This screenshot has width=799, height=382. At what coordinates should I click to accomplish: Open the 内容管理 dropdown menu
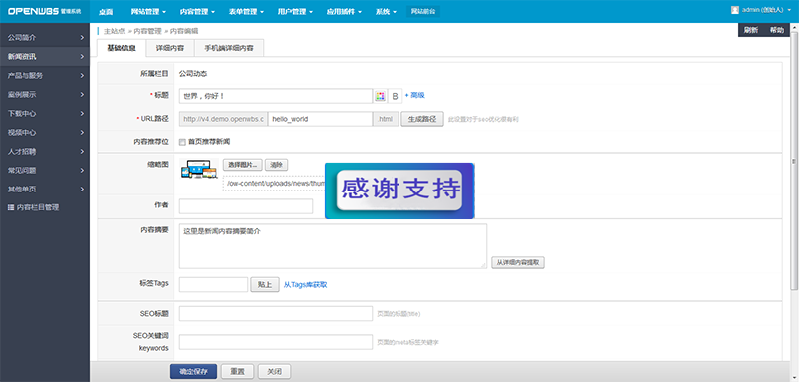pos(197,11)
